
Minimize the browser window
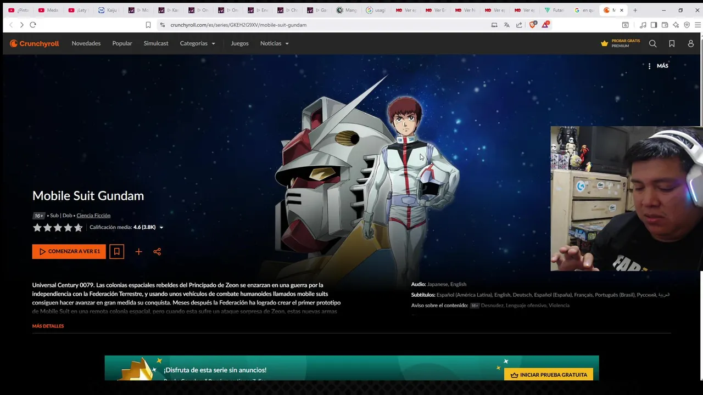pos(663,10)
